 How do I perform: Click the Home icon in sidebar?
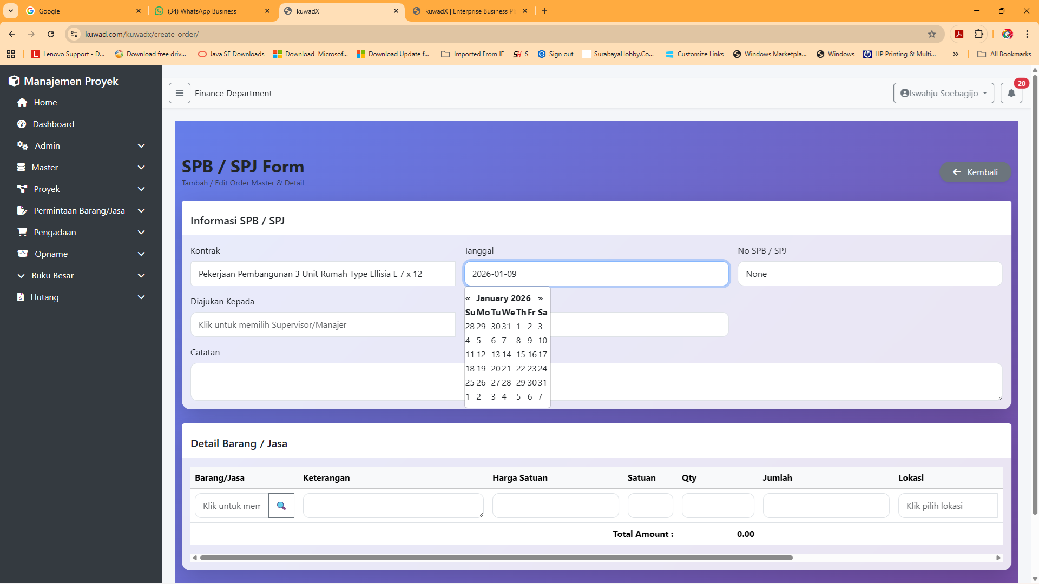click(22, 103)
